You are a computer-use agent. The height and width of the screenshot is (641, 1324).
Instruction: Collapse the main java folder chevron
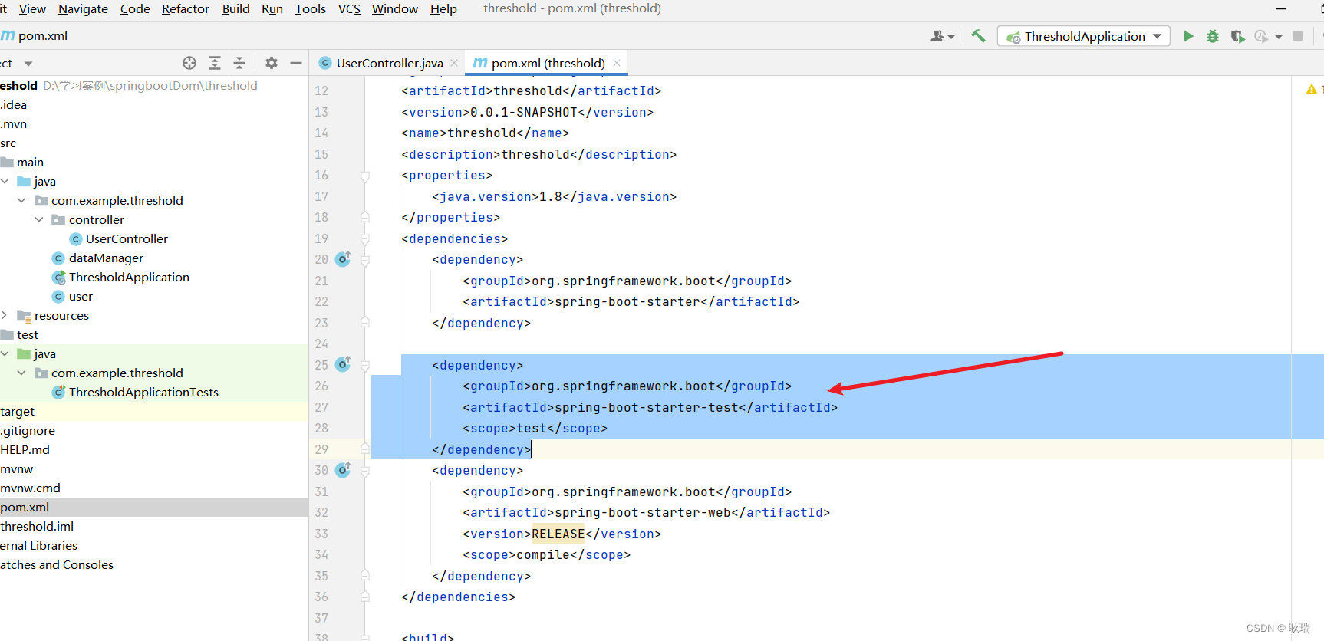pos(5,181)
